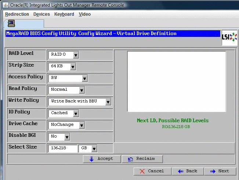Expand the Access Policy dropdown
Viewport: 239px width, 180px height.
[84, 78]
